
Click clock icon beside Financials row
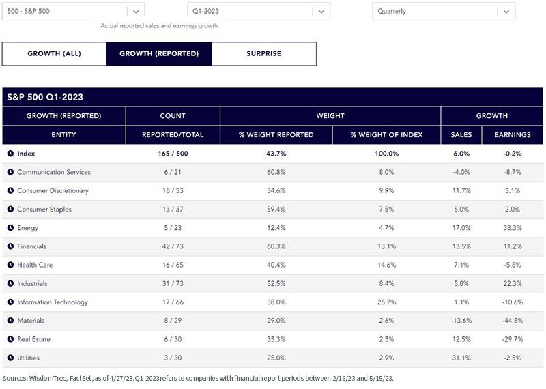point(10,246)
